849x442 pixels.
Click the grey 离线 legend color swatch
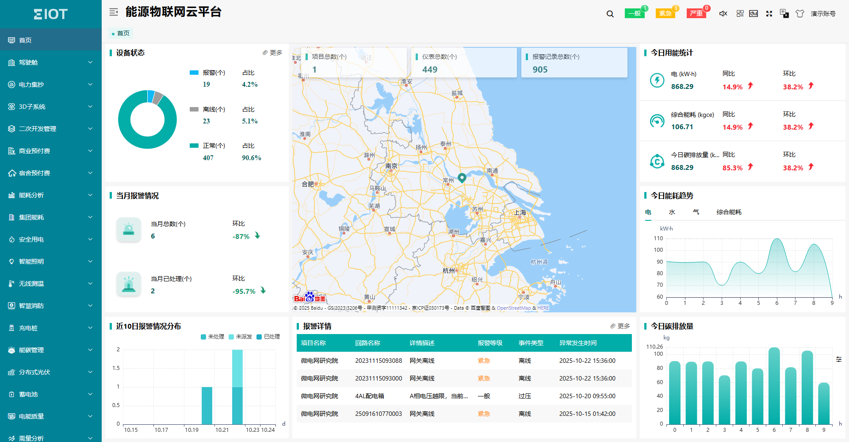[x=194, y=109]
